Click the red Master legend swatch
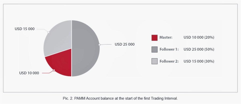241x104 pixels. pos(154,38)
